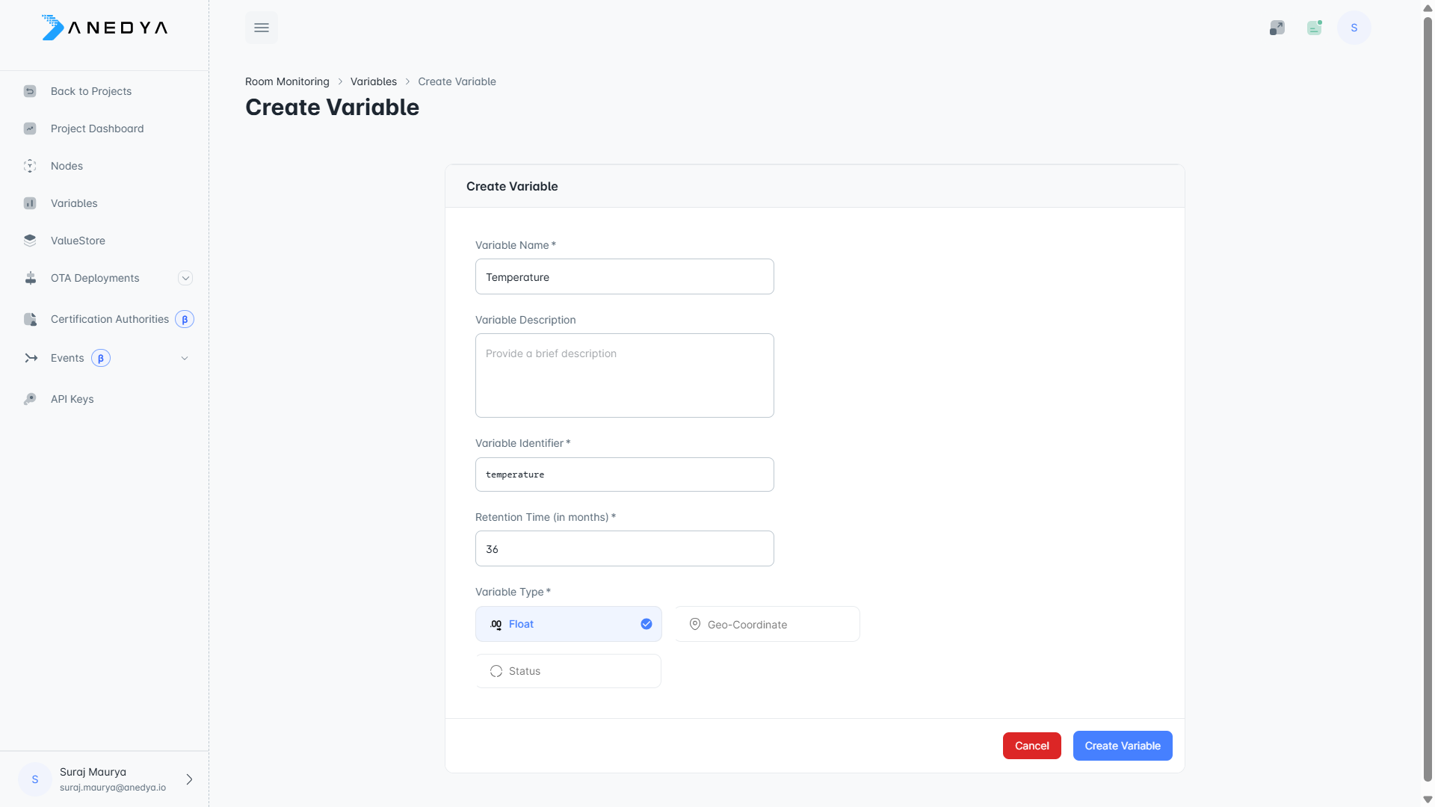The height and width of the screenshot is (807, 1435).
Task: Return via Back to Projects
Action: coord(90,91)
